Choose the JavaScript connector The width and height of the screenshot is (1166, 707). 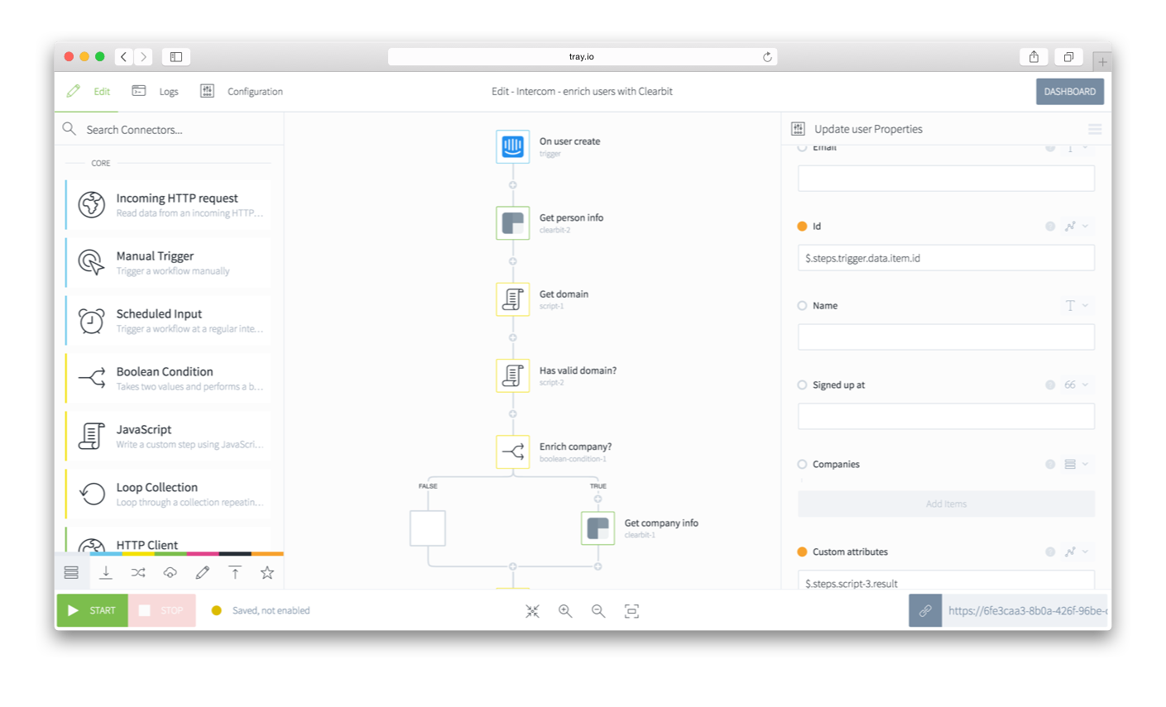point(169,436)
